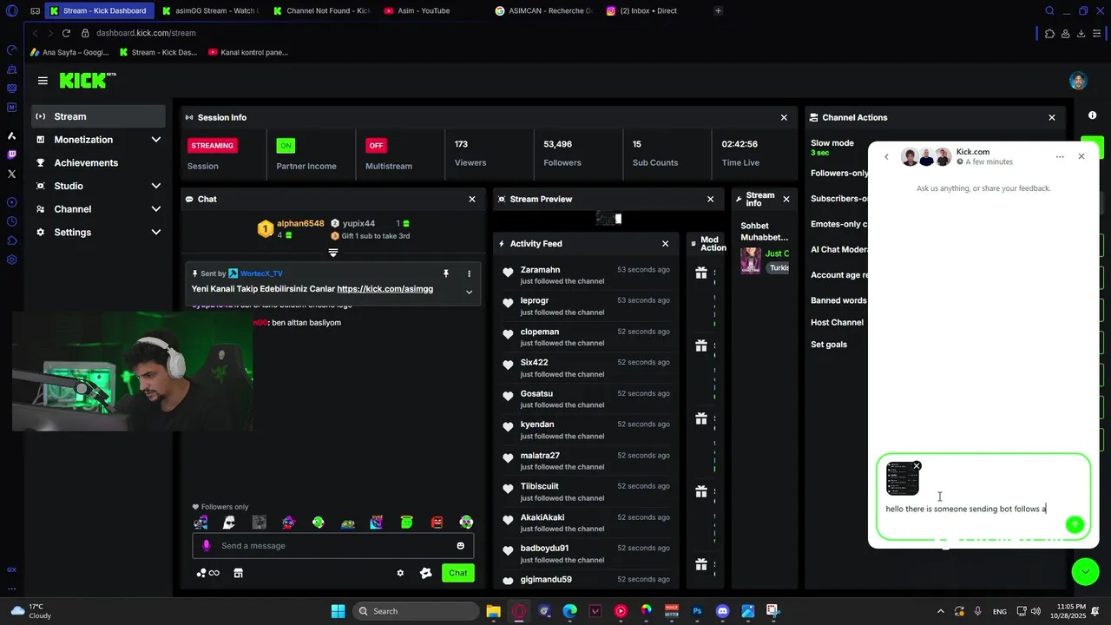The height and width of the screenshot is (625, 1111).
Task: Close the Activity Feed panel
Action: [x=666, y=244]
